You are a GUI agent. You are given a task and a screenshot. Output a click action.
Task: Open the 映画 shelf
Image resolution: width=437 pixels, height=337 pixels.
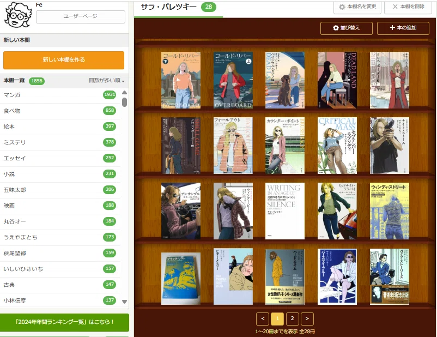click(60, 206)
